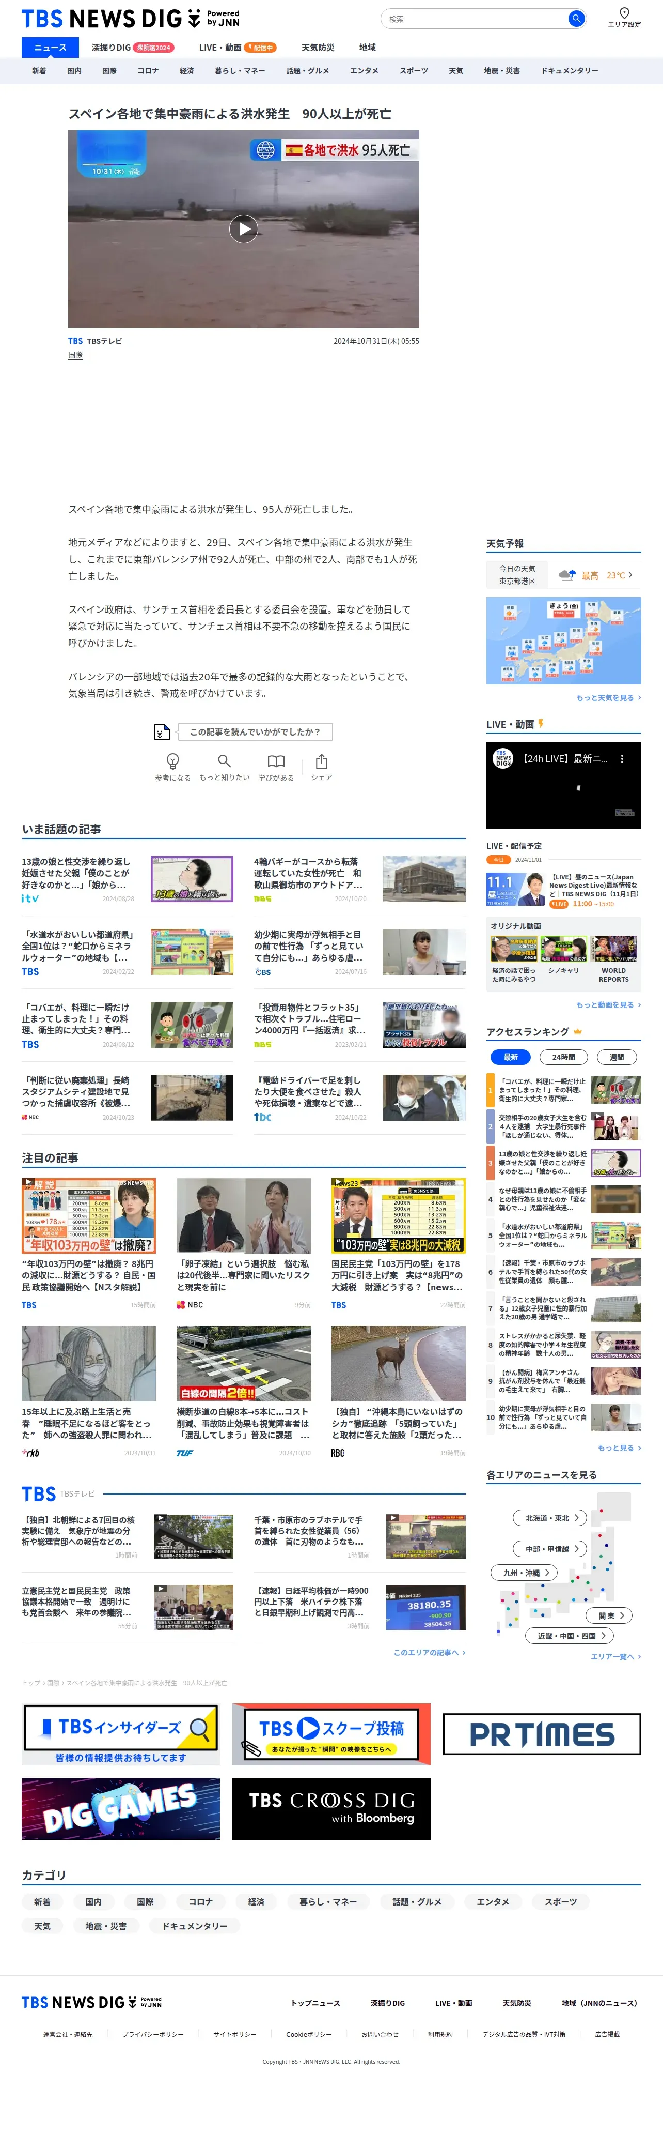Select the 最新 ranking toggle
This screenshot has width=663, height=2134.
pos(511,1056)
